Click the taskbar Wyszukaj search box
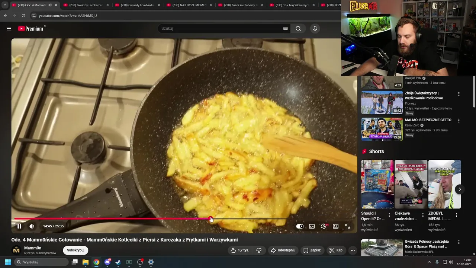The image size is (476, 268). point(41,262)
